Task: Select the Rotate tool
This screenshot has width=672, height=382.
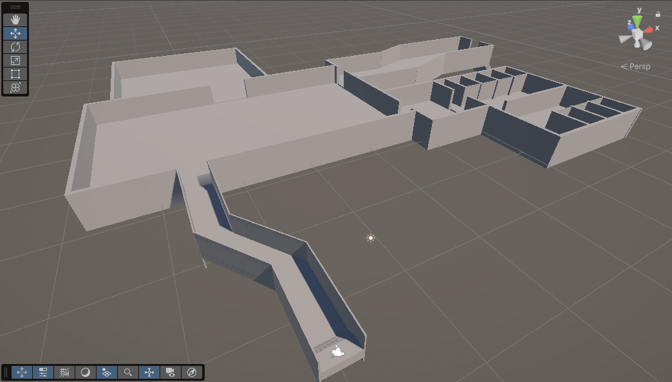Action: coord(15,47)
